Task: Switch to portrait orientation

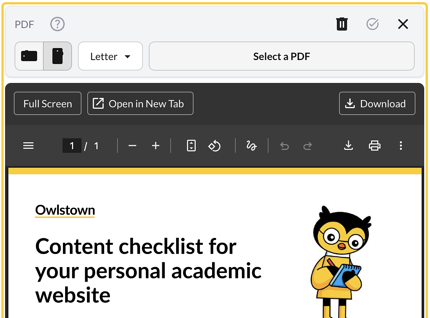Action: (57, 56)
